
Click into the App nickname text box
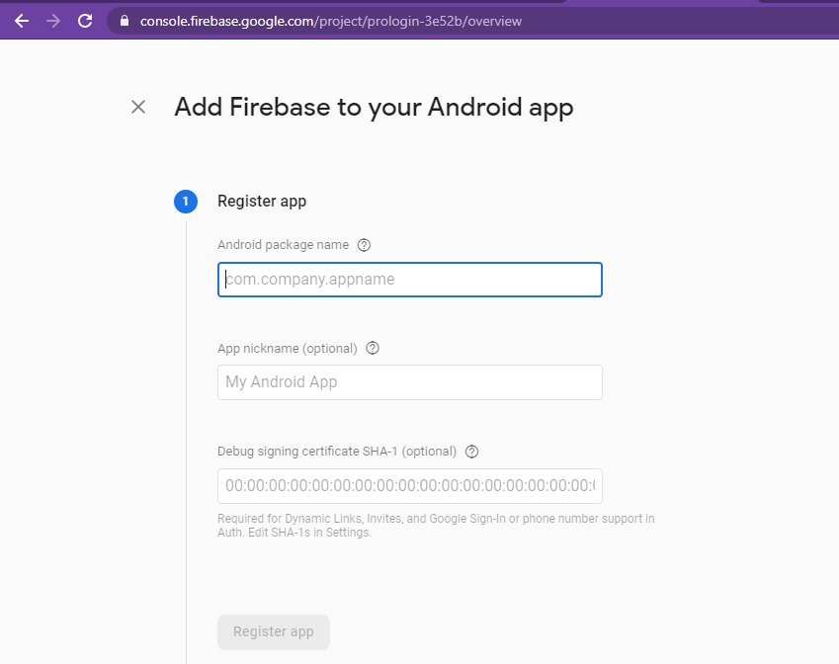pyautogui.click(x=409, y=382)
